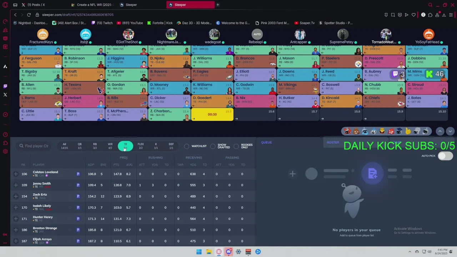Open the Soaper.Tv bookmark

tap(305, 23)
